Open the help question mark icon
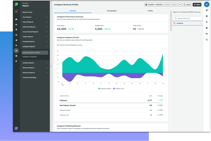The height and width of the screenshot is (141, 211). 207,28
